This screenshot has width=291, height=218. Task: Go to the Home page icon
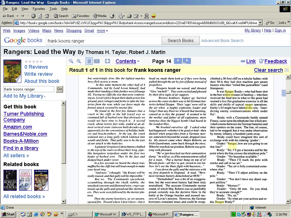(x=47, y=16)
